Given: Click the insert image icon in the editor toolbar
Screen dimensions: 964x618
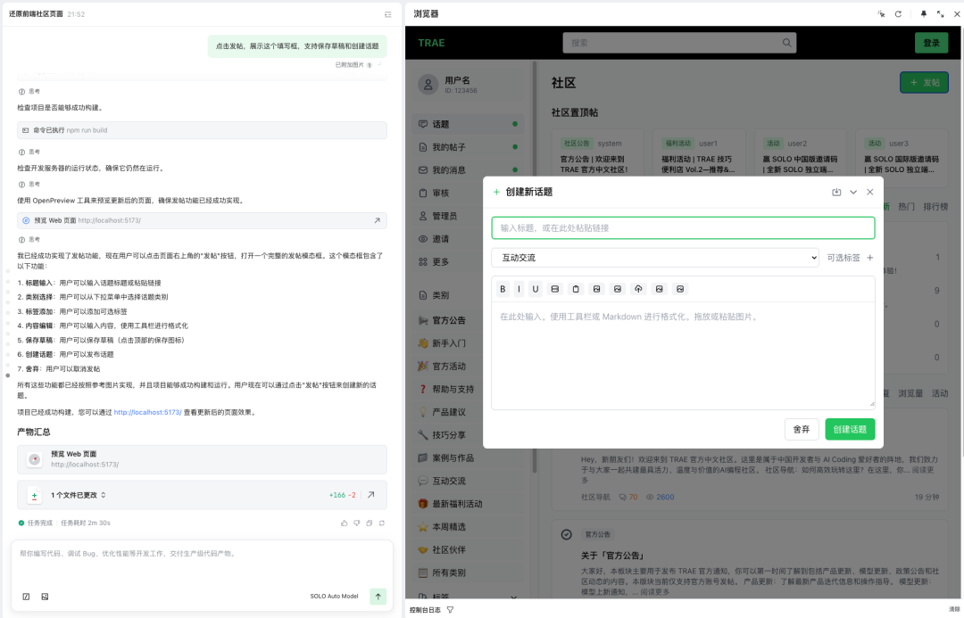Looking at the screenshot, I should tap(597, 288).
